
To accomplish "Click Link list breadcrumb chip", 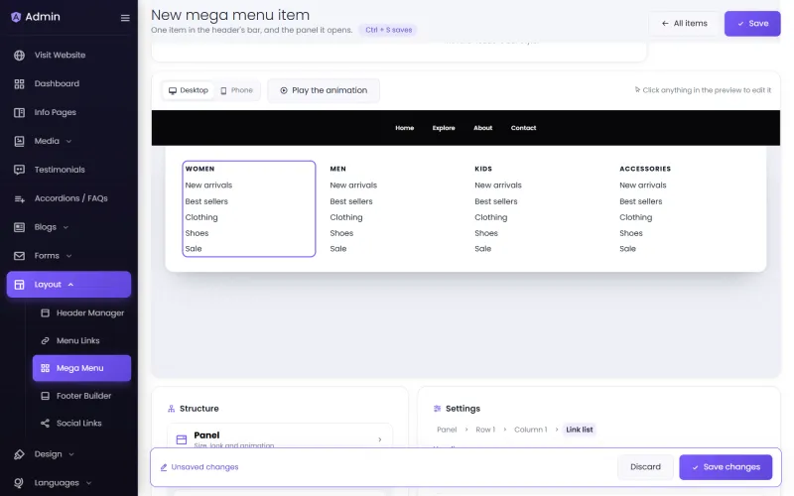I will click(580, 430).
